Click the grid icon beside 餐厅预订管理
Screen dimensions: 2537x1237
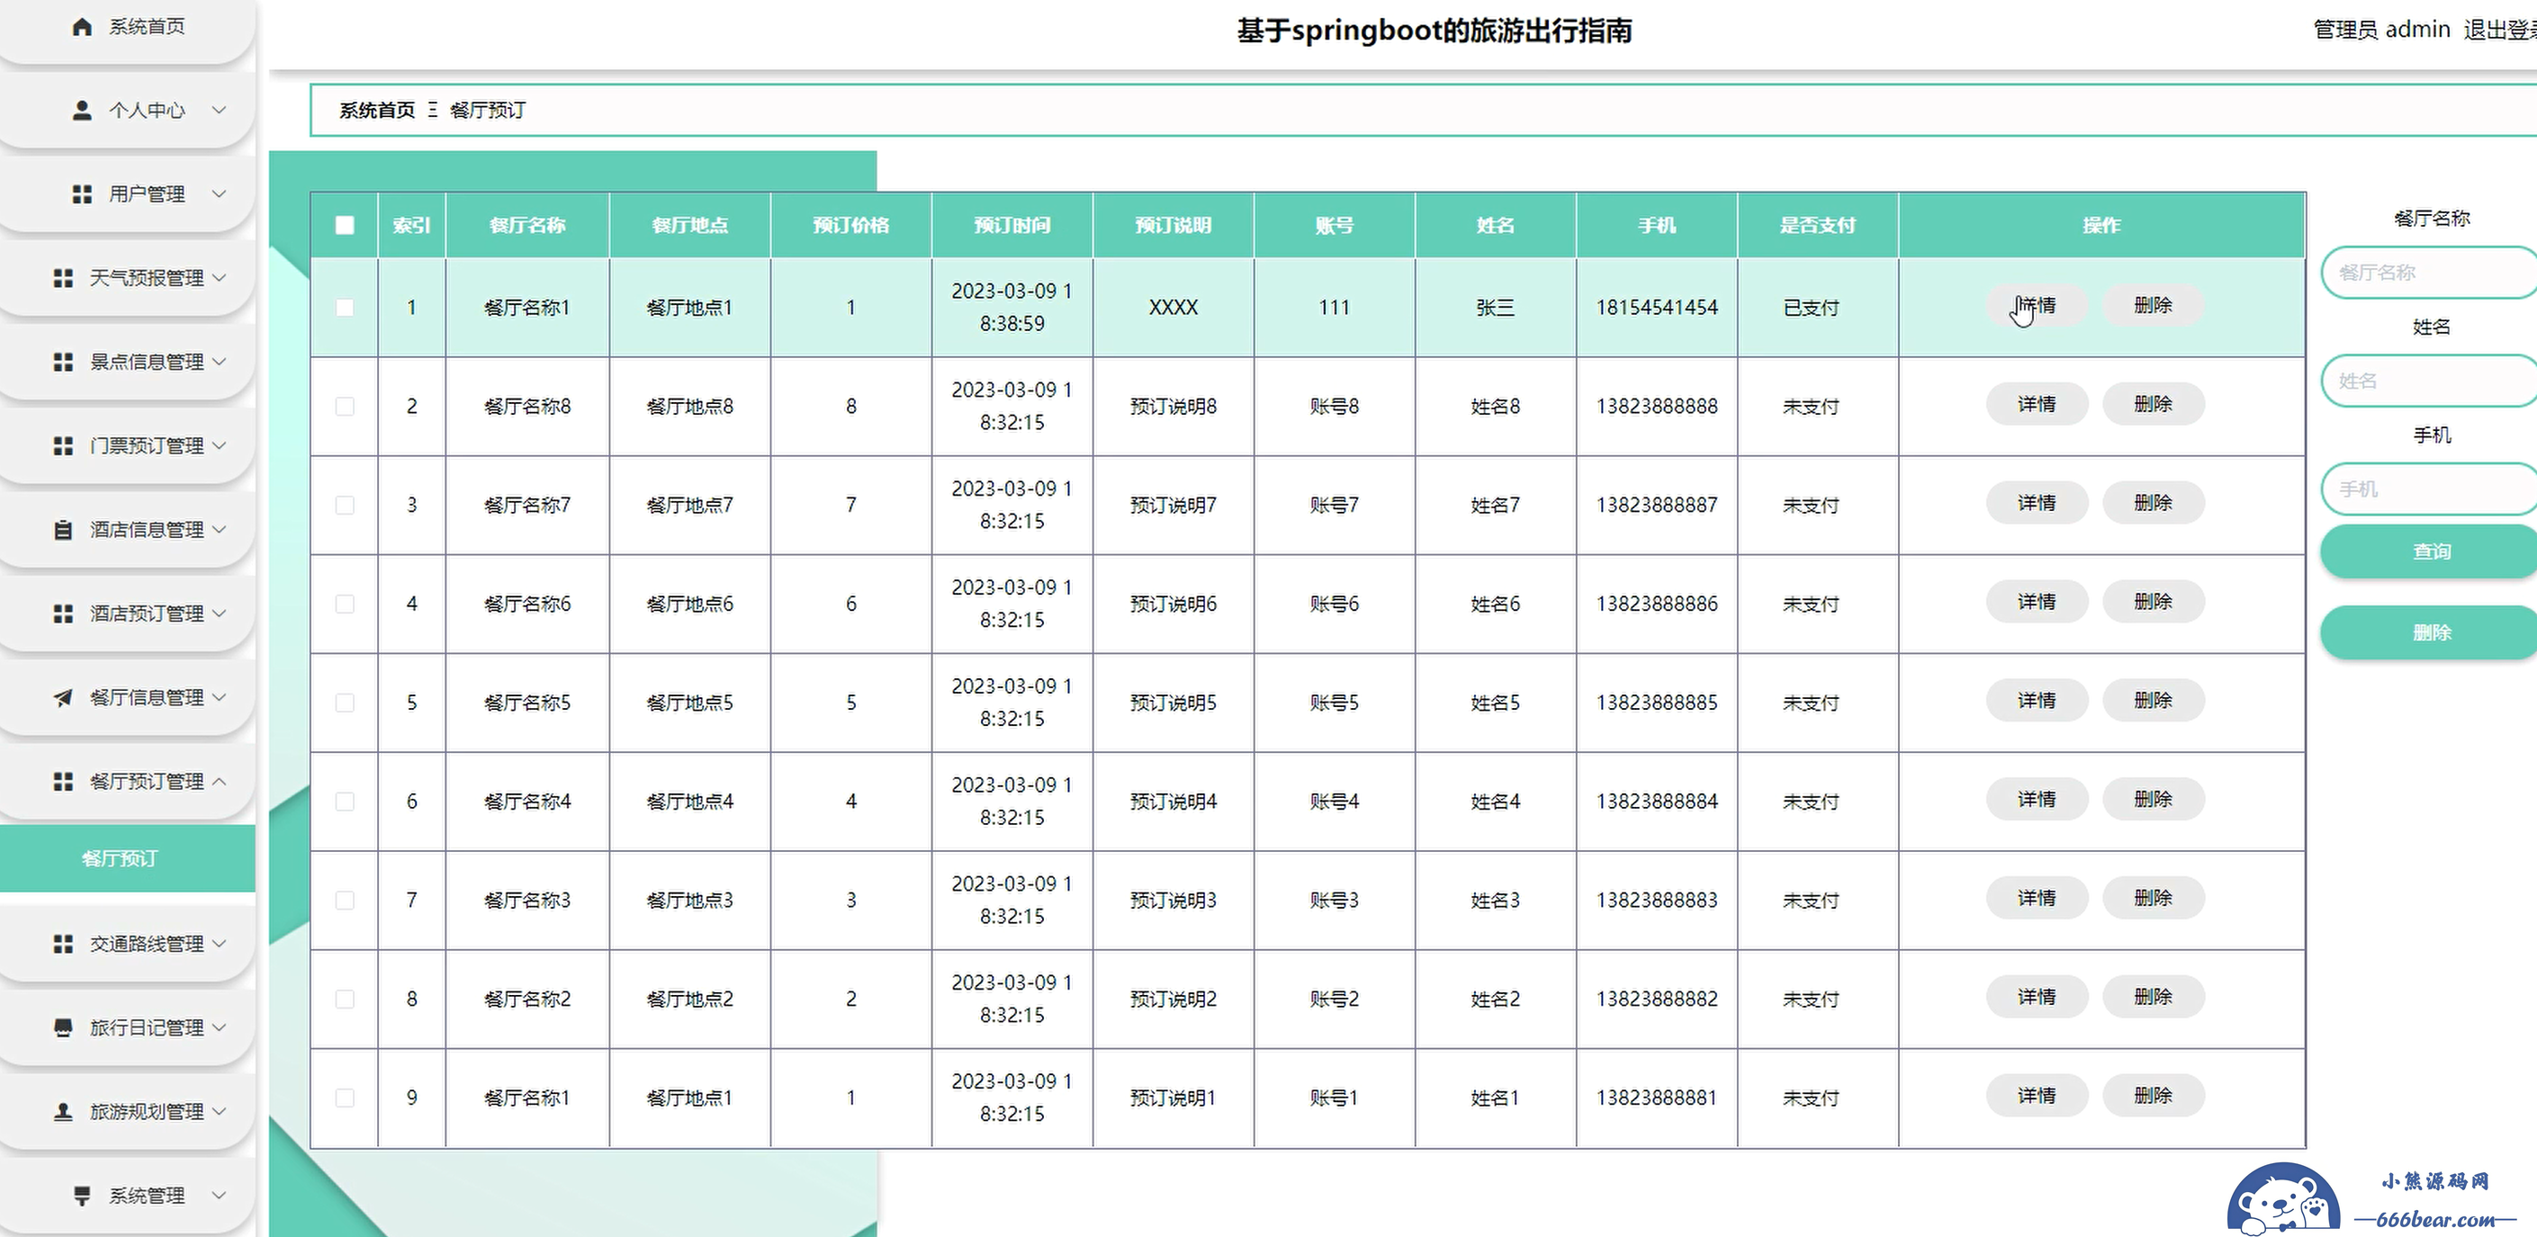(63, 781)
